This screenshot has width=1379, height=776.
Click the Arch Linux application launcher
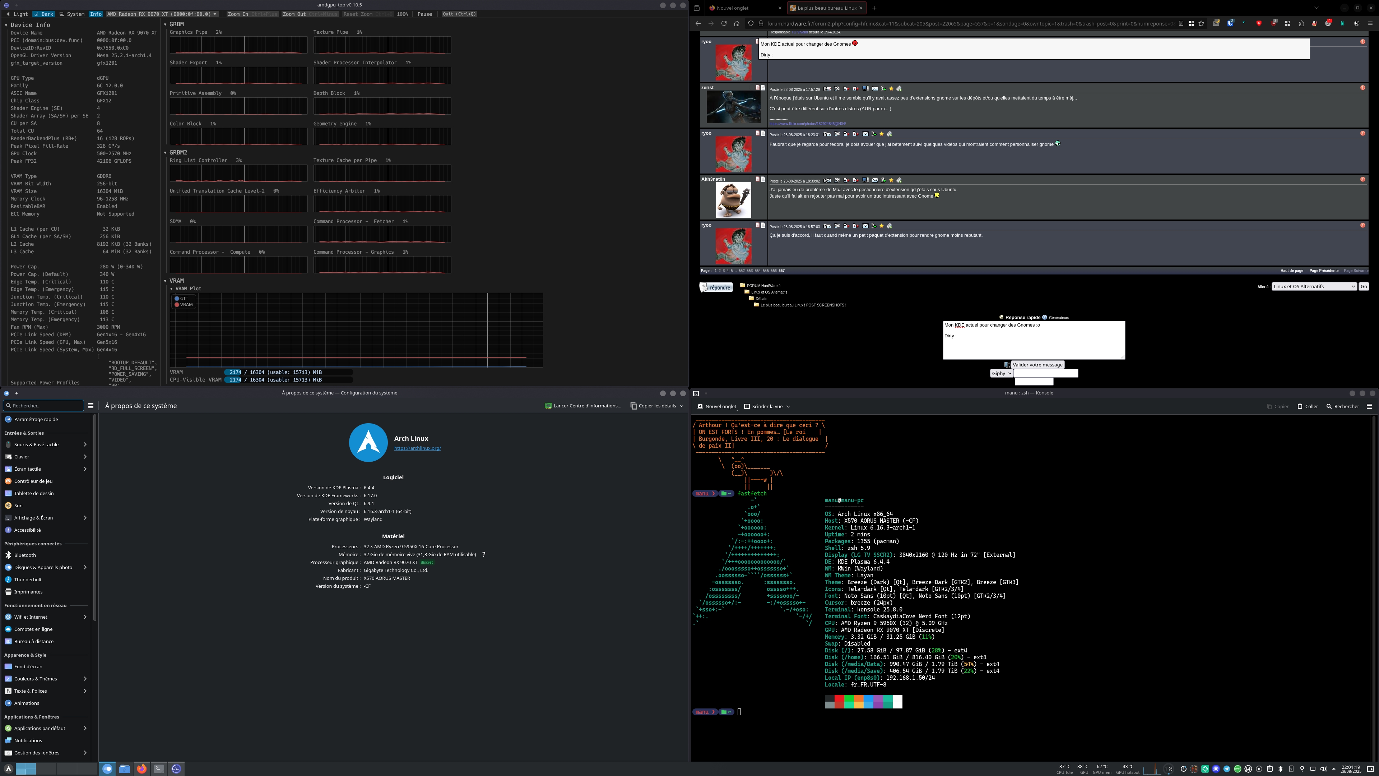pyautogui.click(x=8, y=769)
